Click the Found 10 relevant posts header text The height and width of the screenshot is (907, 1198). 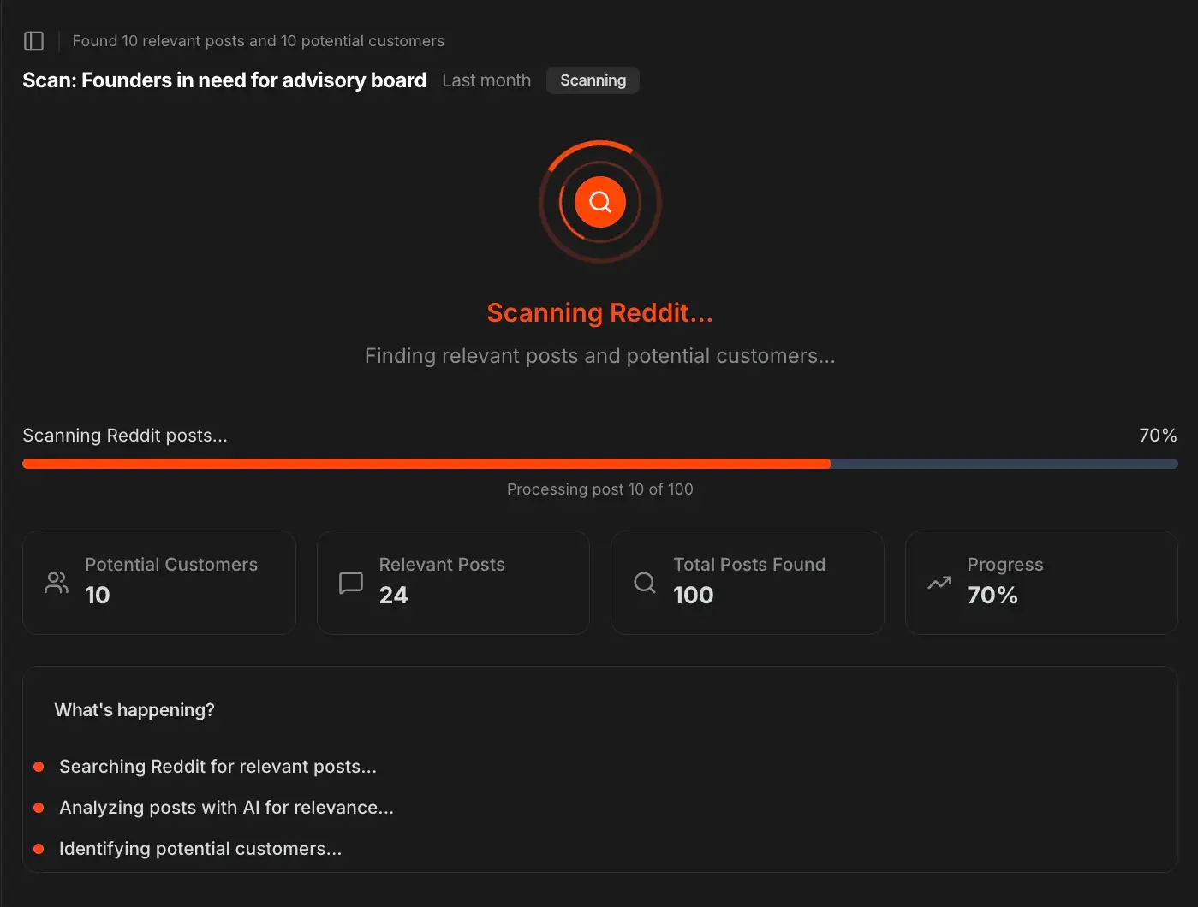[x=258, y=40]
